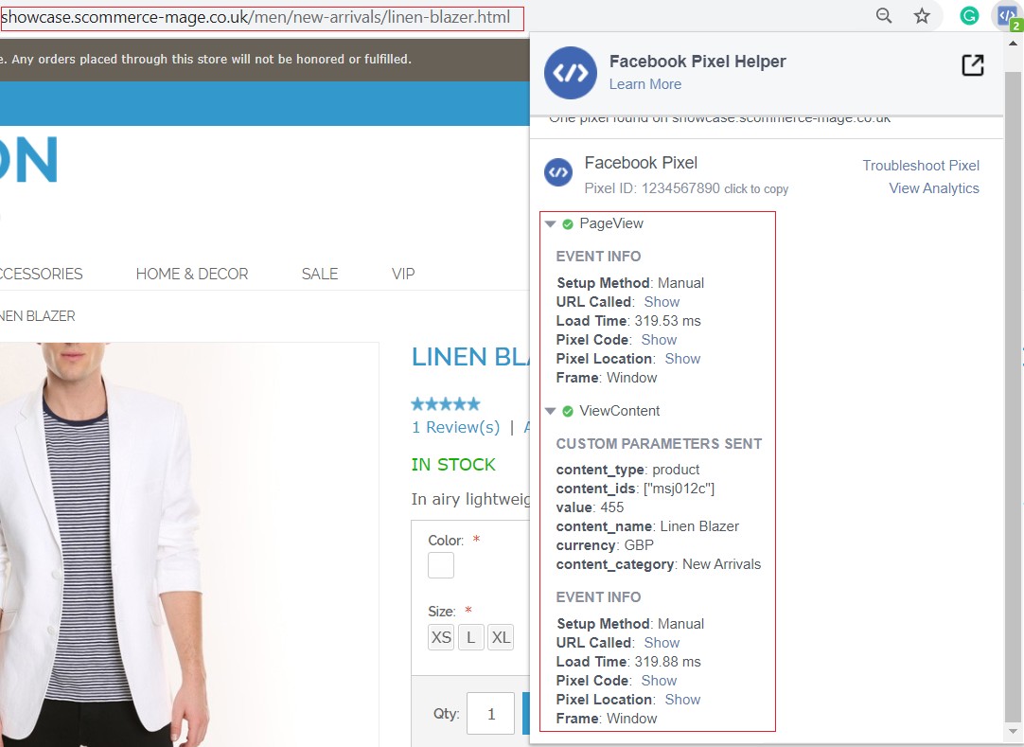Select size XS option
Screen dimensions: 1024x747
pyautogui.click(x=441, y=637)
